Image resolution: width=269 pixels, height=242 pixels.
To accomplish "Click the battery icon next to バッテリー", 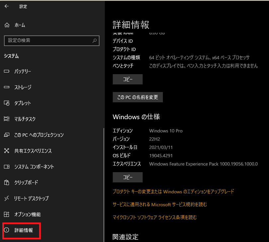I will tap(7, 71).
